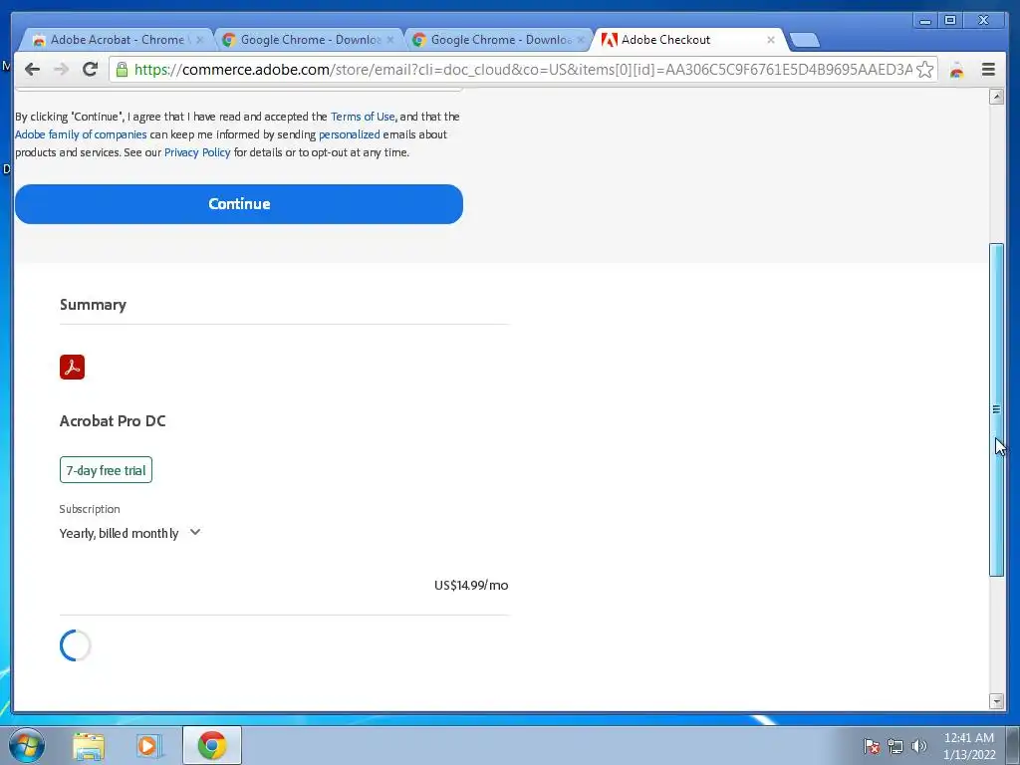Open the Windows Start menu
The height and width of the screenshot is (765, 1020).
(x=27, y=745)
